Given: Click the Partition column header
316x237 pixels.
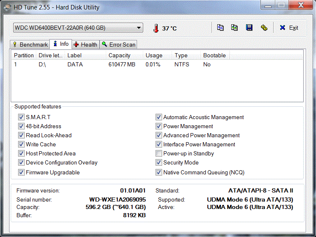Looking at the screenshot, I should (x=24, y=55).
